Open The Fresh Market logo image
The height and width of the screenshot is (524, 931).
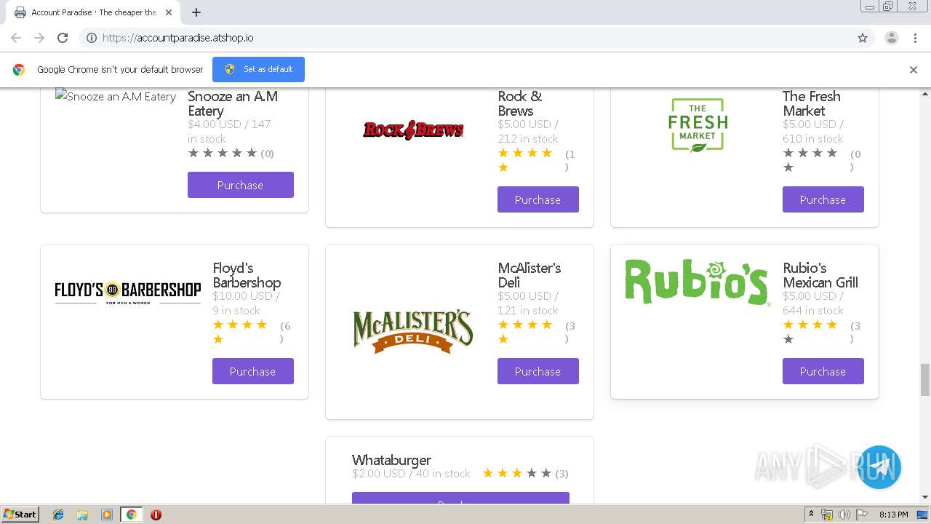point(698,125)
